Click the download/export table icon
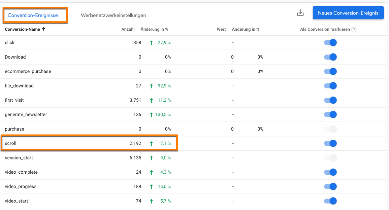 300,12
